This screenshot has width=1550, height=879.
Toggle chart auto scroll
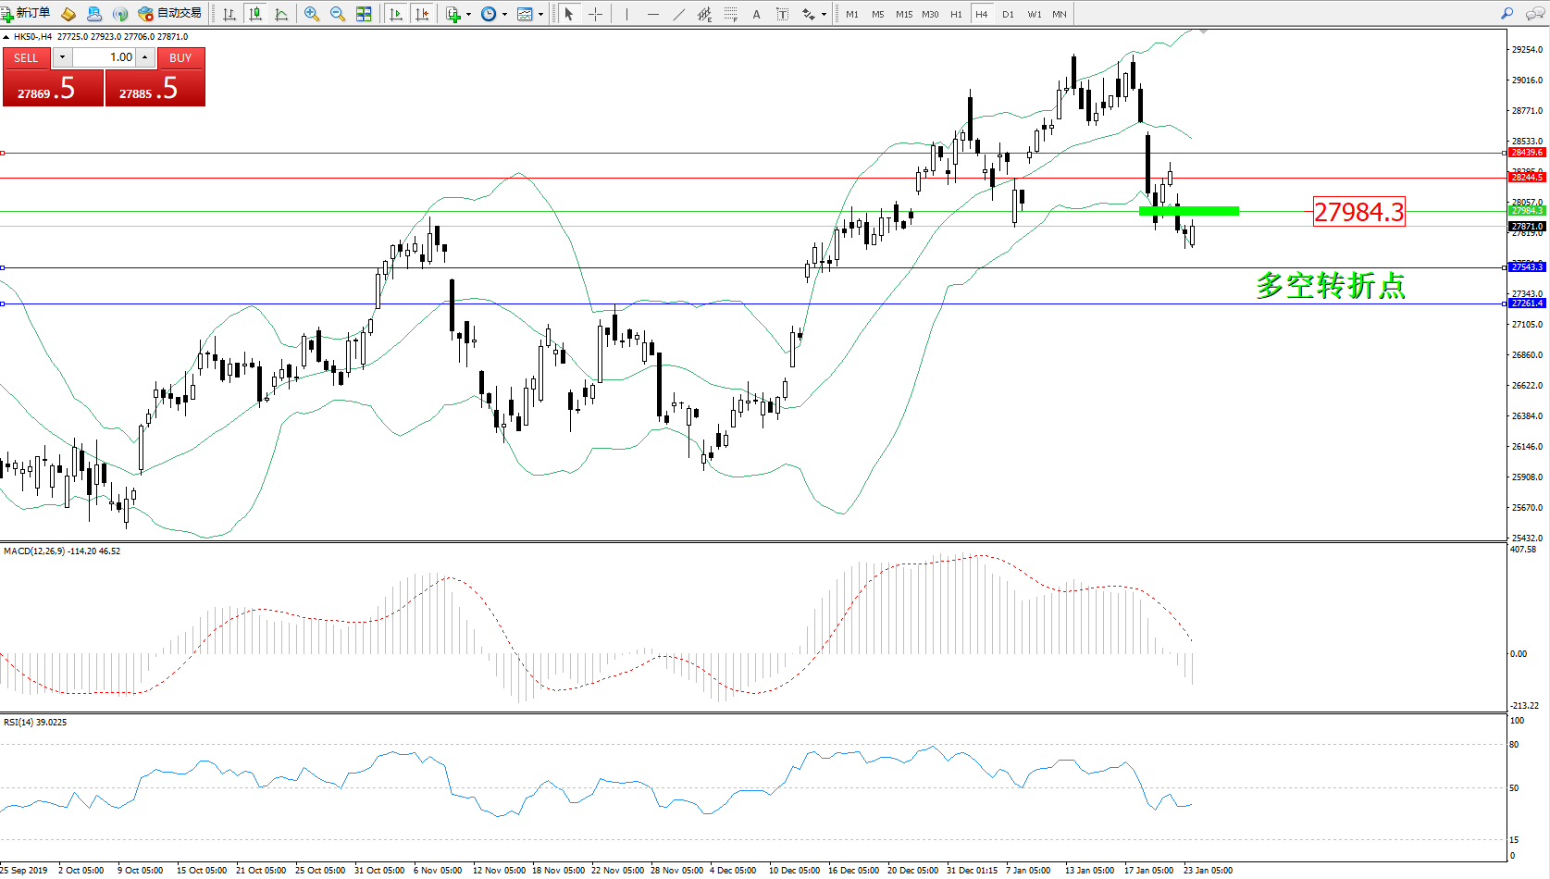tap(396, 14)
